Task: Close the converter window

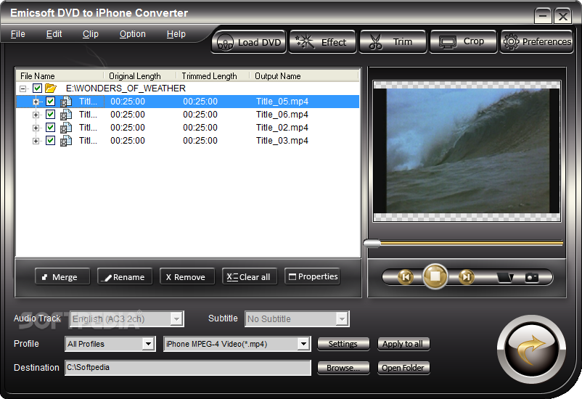Action: pos(562,16)
